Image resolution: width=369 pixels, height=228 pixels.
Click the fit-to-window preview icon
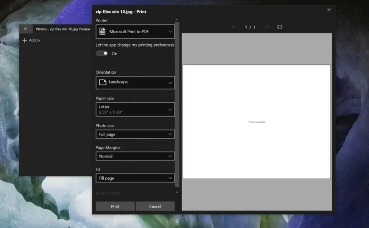pos(280,27)
